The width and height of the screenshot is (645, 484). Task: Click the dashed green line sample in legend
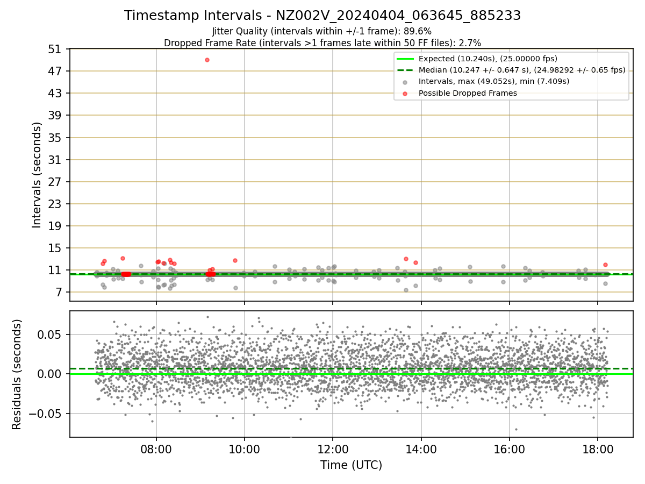click(405, 70)
